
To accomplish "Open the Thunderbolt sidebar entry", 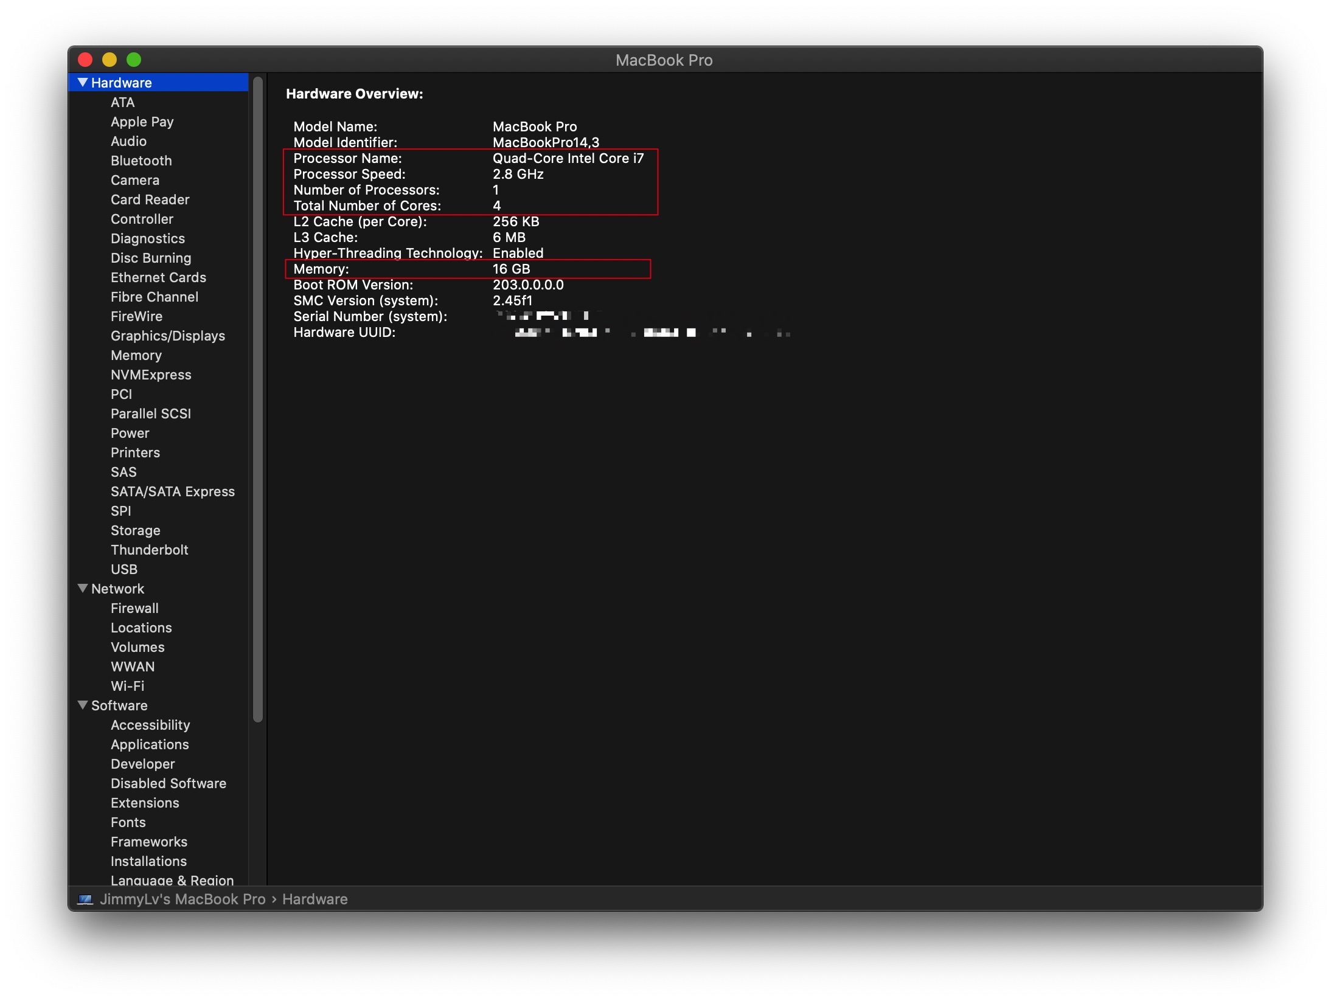I will pyautogui.click(x=149, y=550).
